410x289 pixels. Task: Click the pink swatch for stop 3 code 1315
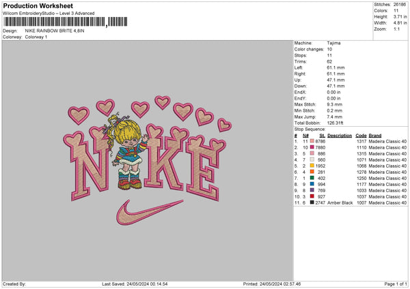coord(312,153)
